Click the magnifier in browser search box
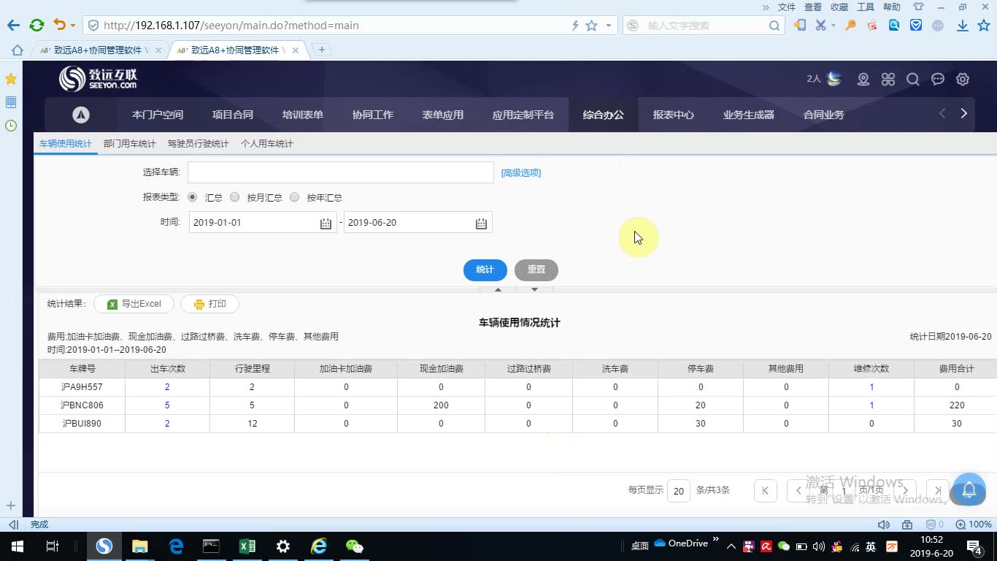Image resolution: width=997 pixels, height=561 pixels. point(774,26)
